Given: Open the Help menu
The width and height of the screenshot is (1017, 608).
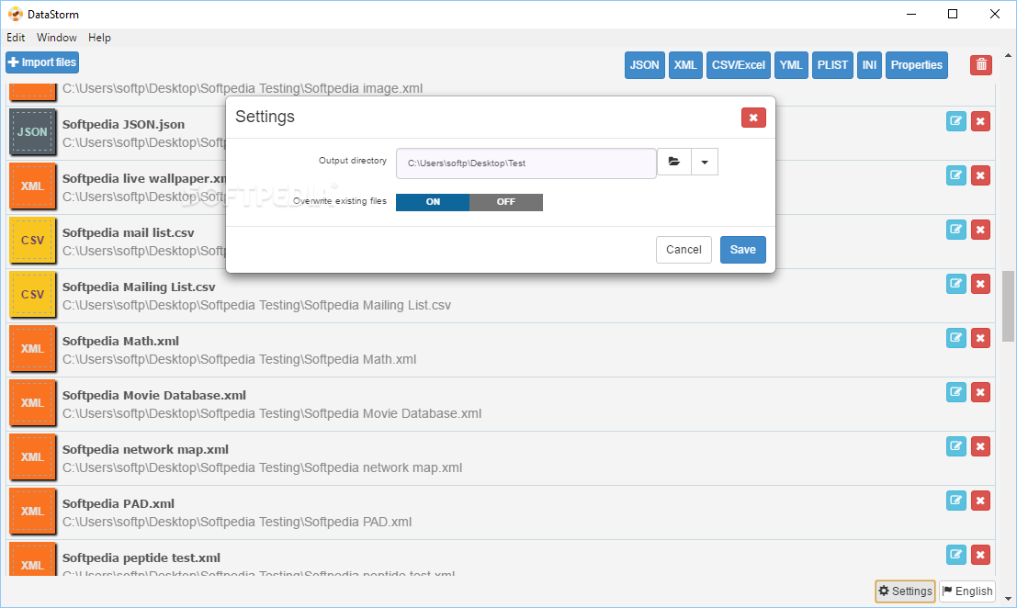Looking at the screenshot, I should coord(99,38).
